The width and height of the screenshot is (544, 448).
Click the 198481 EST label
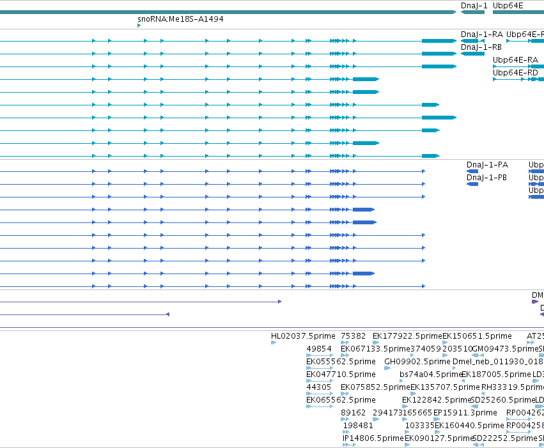[358, 426]
